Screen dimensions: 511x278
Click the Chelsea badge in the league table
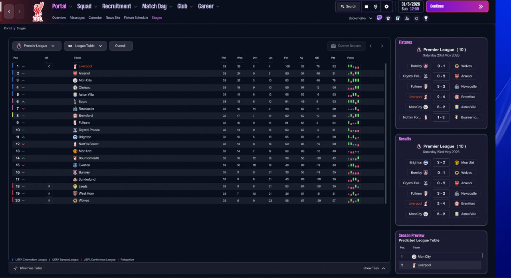tap(75, 87)
